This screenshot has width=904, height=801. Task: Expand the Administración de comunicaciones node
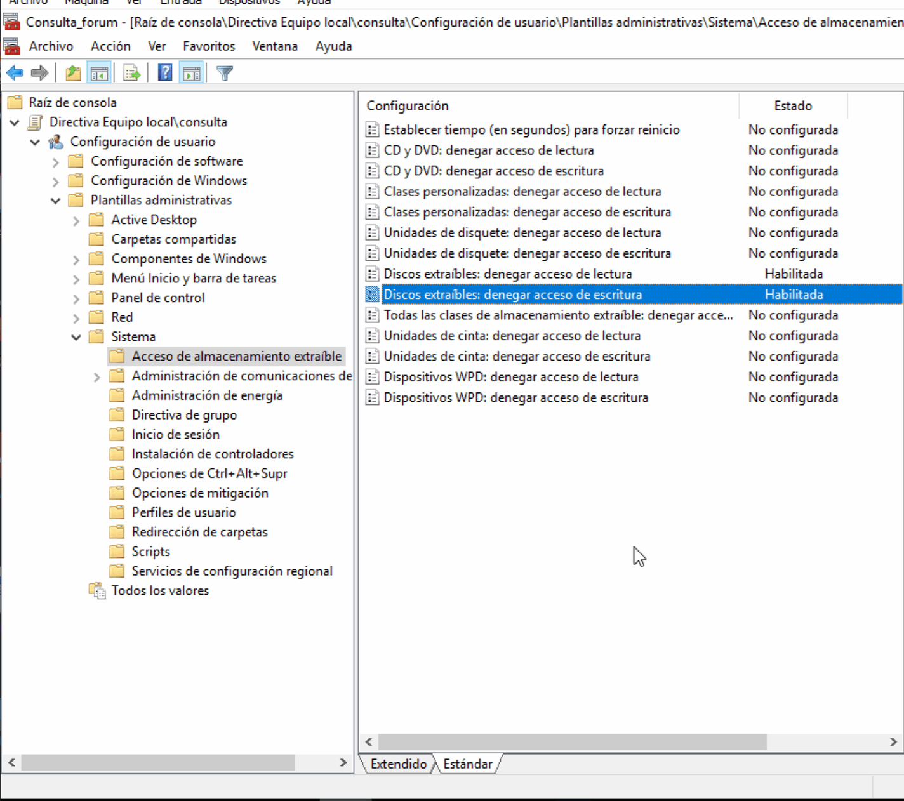pos(96,377)
